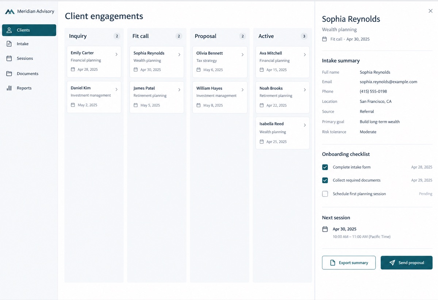Click calendar icon on Isabella Reed card
This screenshot has height=300, width=438.
[262, 142]
